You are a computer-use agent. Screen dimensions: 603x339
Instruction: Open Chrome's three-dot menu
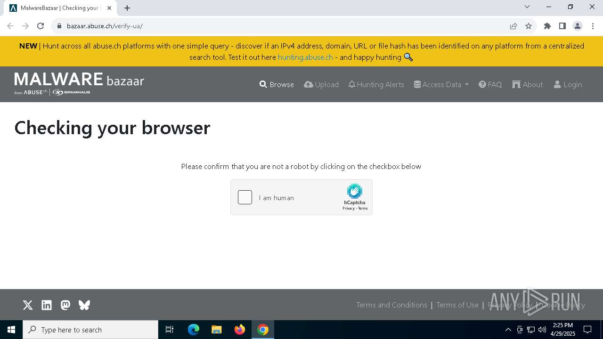[x=593, y=26]
